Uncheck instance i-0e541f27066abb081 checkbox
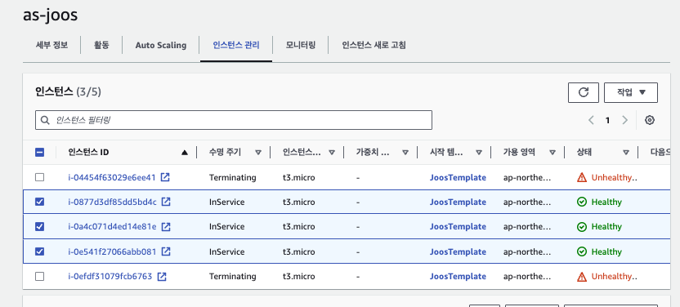This screenshot has height=307, width=680. point(39,251)
